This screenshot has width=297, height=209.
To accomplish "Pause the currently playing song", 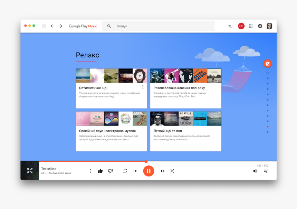I will point(149,171).
